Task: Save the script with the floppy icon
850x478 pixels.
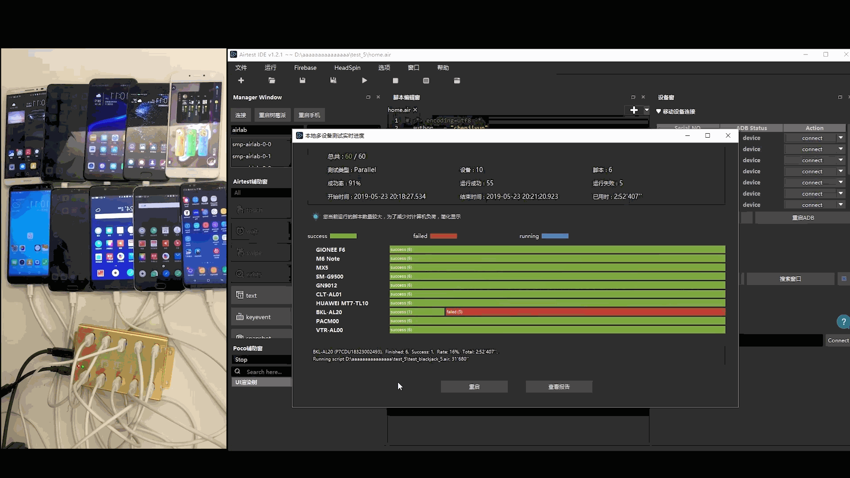Action: tap(302, 81)
